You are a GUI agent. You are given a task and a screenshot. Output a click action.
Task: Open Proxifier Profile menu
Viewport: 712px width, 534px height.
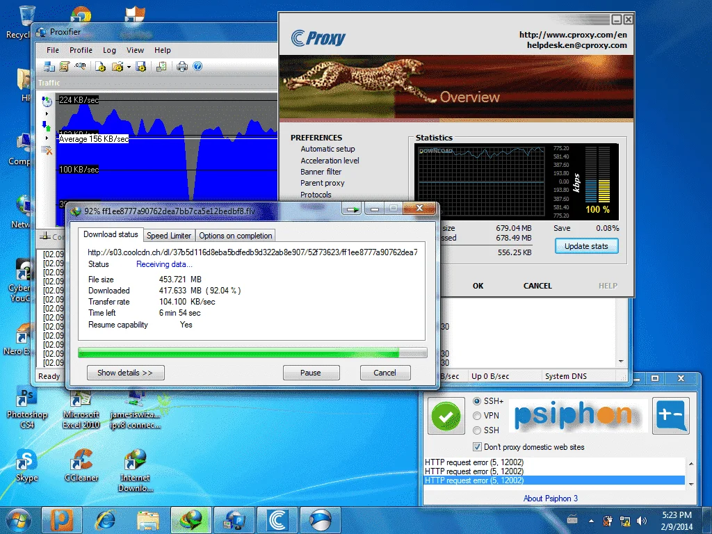(81, 50)
